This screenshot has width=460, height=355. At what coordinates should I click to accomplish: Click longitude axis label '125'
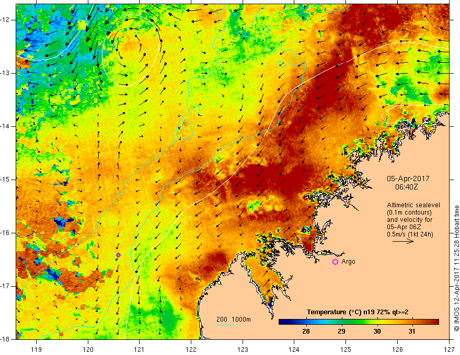pyautogui.click(x=346, y=349)
